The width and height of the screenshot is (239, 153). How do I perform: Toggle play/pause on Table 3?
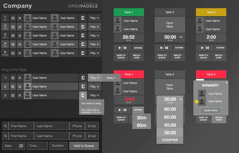[x=205, y=48]
